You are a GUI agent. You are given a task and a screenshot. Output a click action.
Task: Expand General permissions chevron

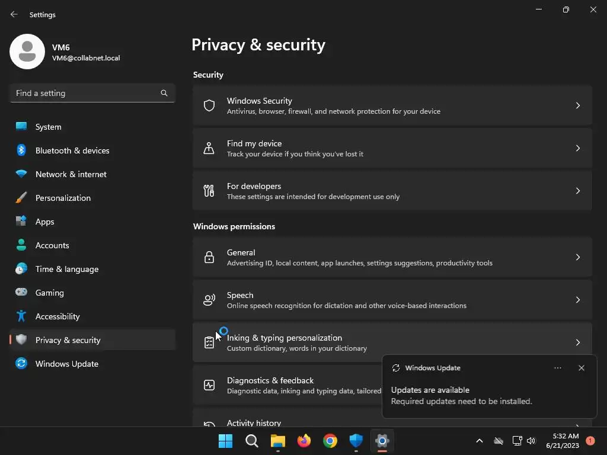tap(577, 257)
